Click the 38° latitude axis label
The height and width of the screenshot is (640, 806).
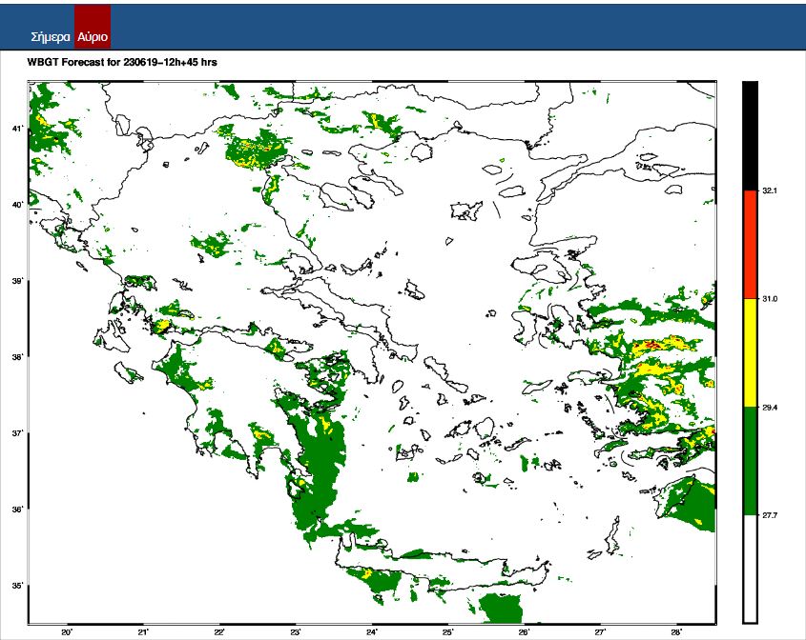(x=17, y=358)
